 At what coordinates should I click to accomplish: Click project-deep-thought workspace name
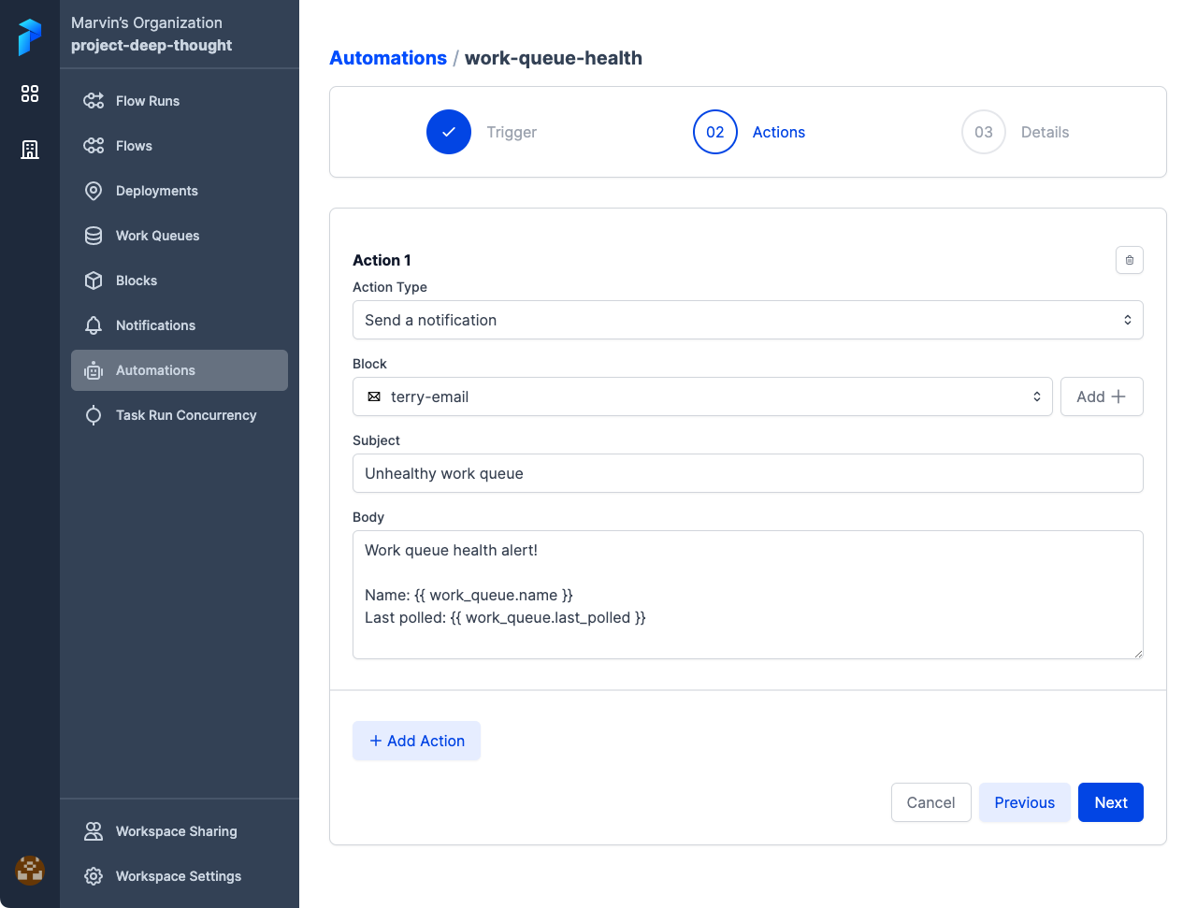point(151,45)
